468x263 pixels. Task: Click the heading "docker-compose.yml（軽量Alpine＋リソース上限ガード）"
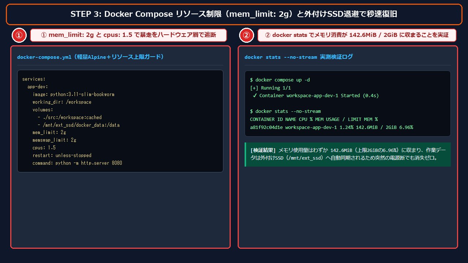pyautogui.click(x=90, y=57)
